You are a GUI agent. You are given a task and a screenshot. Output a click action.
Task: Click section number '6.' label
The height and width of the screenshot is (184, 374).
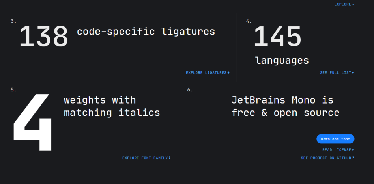pyautogui.click(x=190, y=90)
